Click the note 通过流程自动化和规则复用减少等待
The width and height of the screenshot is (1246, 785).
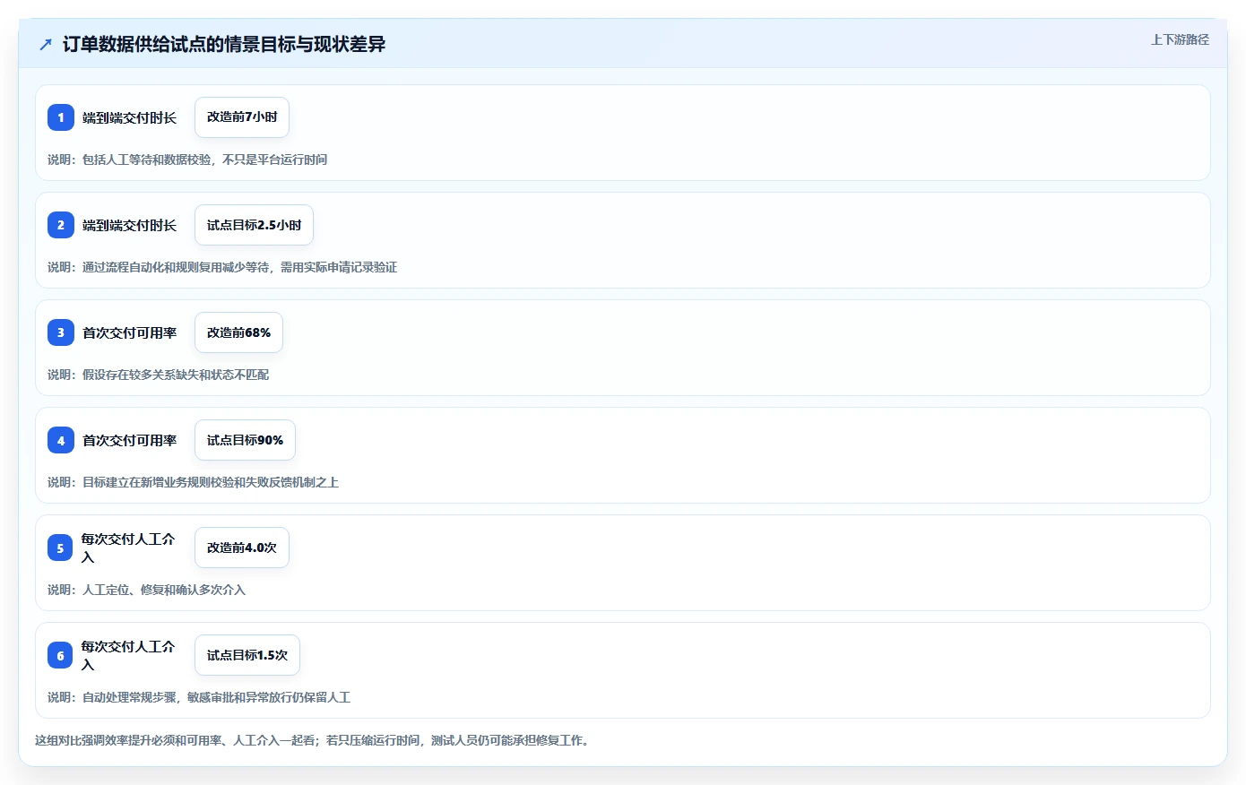[x=222, y=267]
